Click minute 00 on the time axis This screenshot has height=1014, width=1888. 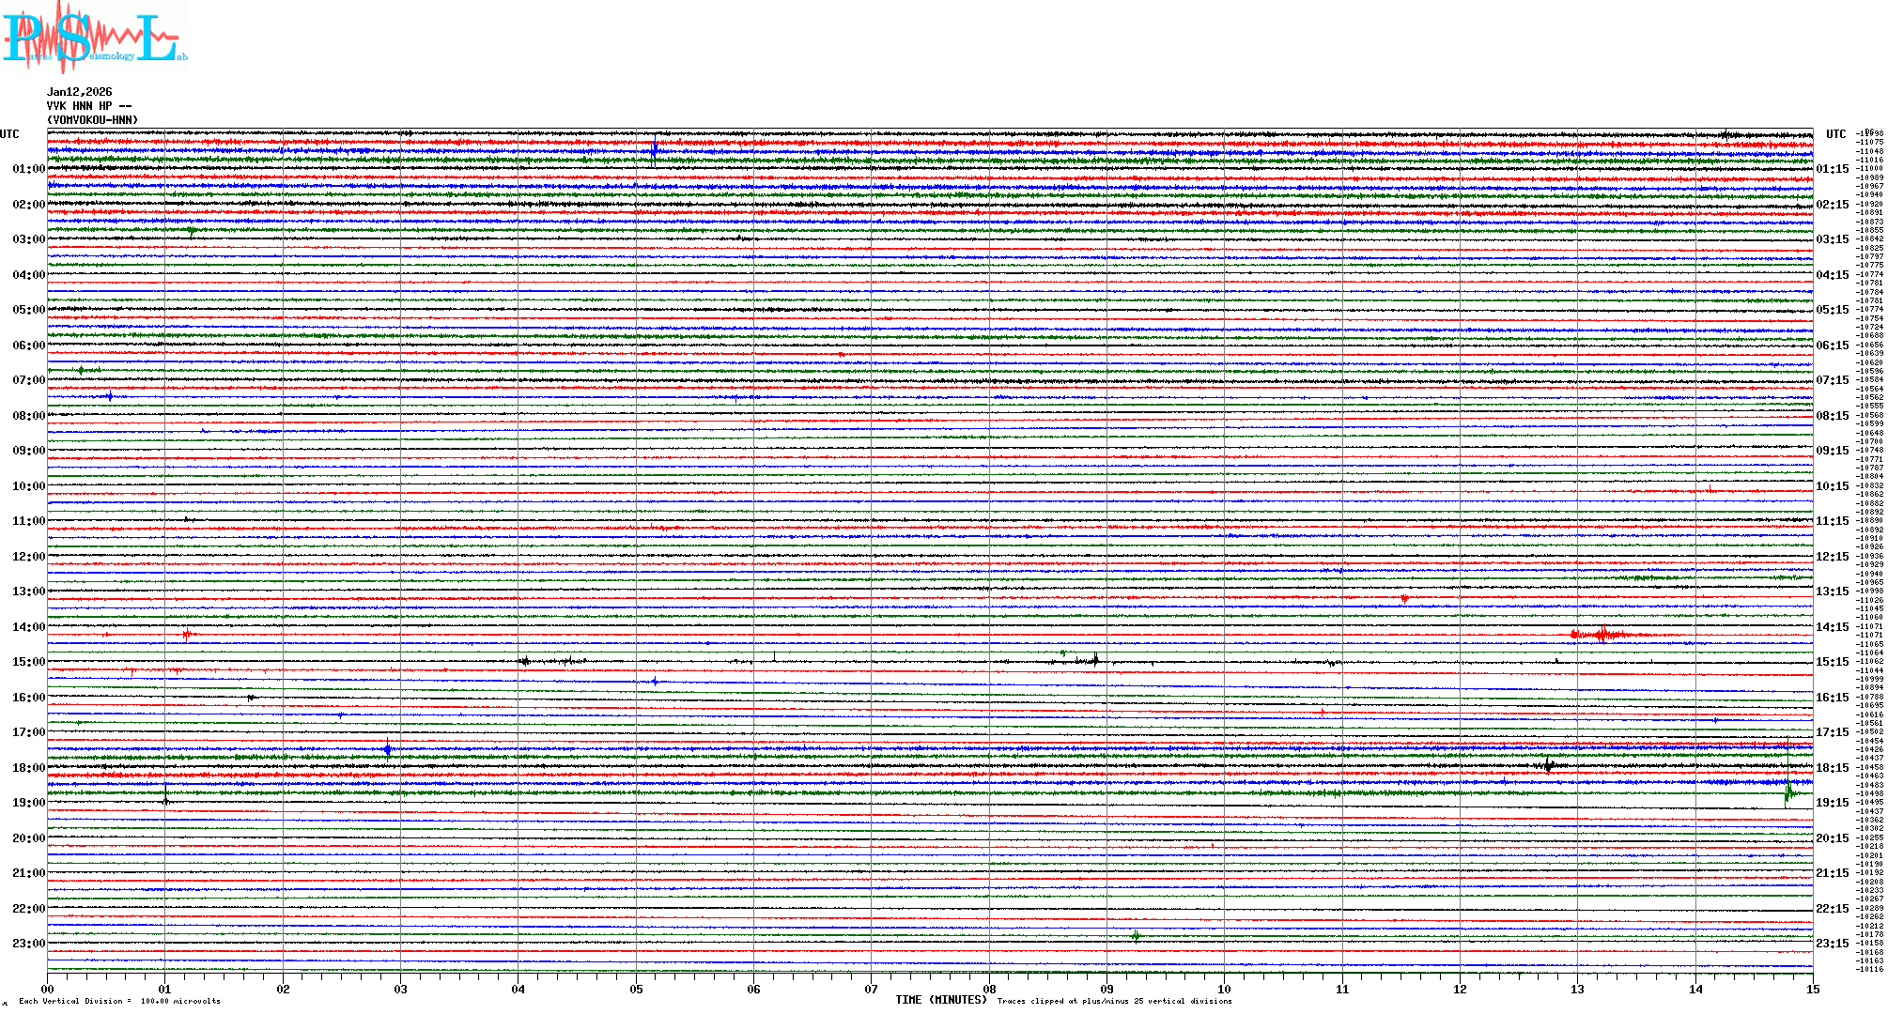pyautogui.click(x=48, y=989)
